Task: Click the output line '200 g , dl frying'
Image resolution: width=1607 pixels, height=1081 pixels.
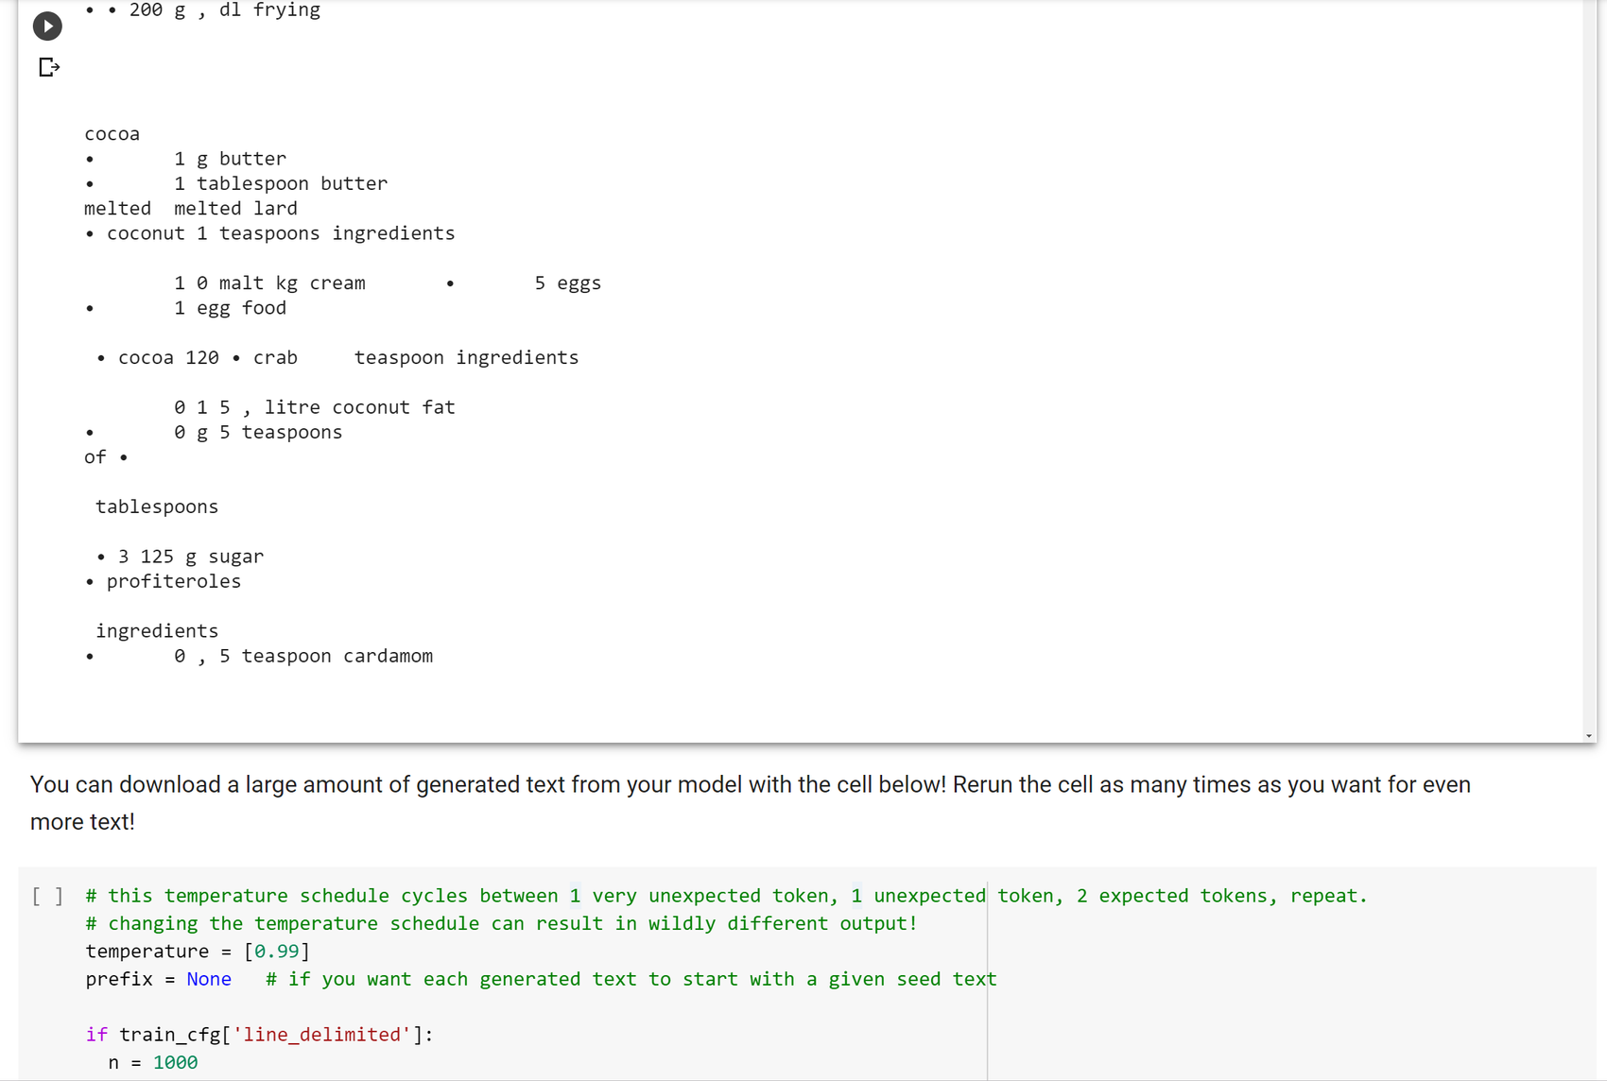Action: click(224, 10)
